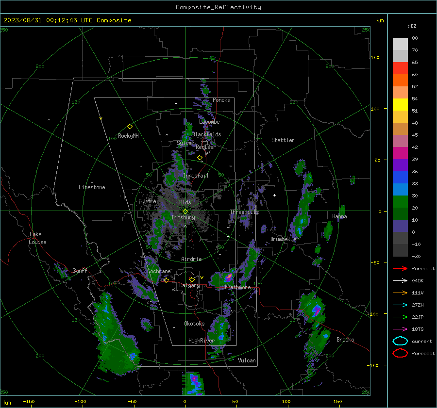This screenshot has width=437, height=408.
Task: Click the Strathmore city label
Action: (236, 287)
